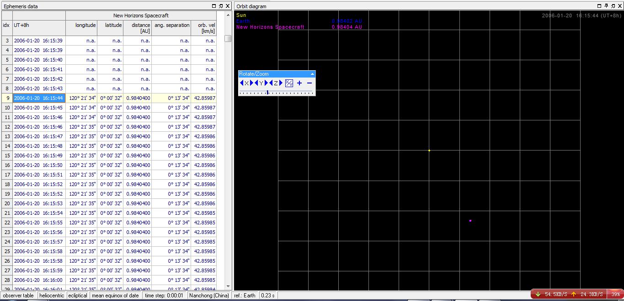The width and height of the screenshot is (624, 301).
Task: Select the time cell 2006-01-20 16:15:43
Action: pyautogui.click(x=39, y=88)
